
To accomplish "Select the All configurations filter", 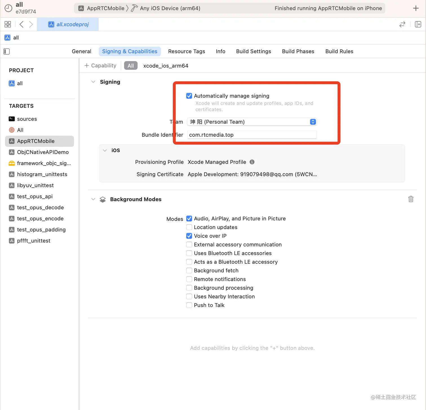I will 131,66.
